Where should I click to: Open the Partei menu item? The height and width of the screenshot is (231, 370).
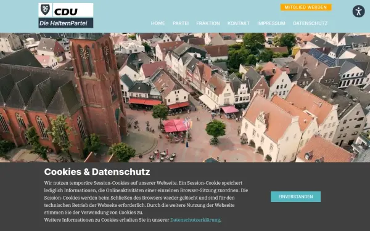(x=181, y=23)
